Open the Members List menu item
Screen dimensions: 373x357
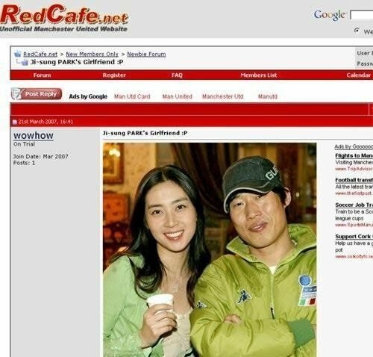coord(259,75)
